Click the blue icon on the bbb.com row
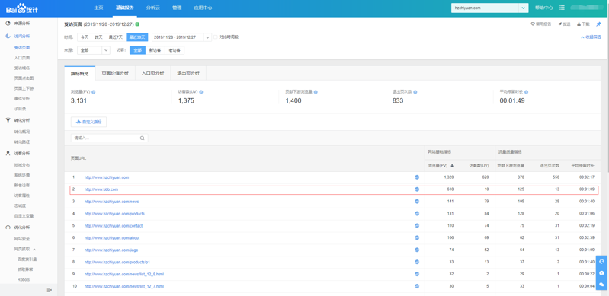The image size is (609, 296). pyautogui.click(x=417, y=189)
